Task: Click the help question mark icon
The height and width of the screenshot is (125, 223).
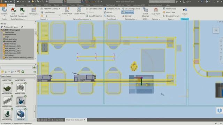Action: [207, 1]
